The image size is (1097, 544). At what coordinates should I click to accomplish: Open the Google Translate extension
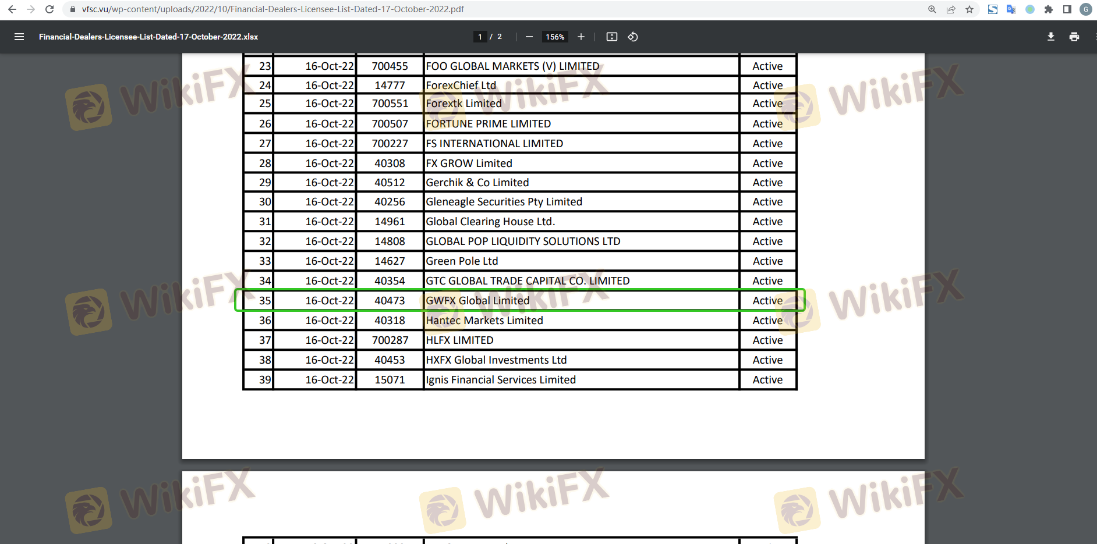tap(1011, 9)
